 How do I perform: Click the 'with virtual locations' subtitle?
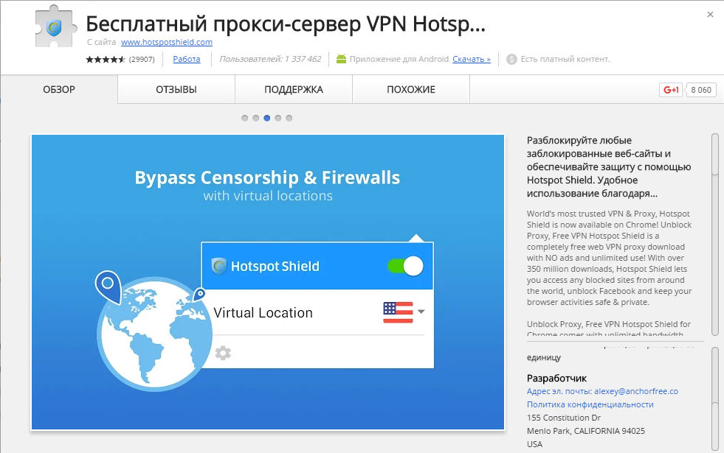[x=268, y=196]
